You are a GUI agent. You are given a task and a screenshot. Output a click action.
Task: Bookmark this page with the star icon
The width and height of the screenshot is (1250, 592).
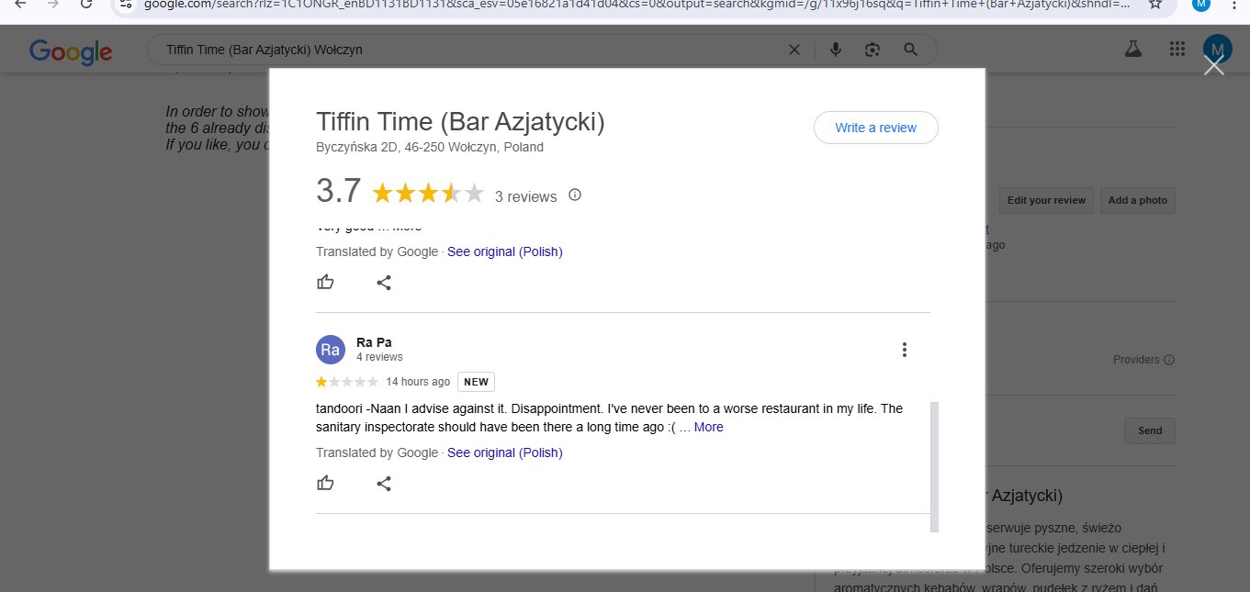tap(1155, 4)
